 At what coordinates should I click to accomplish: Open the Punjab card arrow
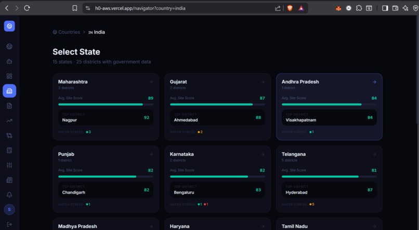coord(151,154)
